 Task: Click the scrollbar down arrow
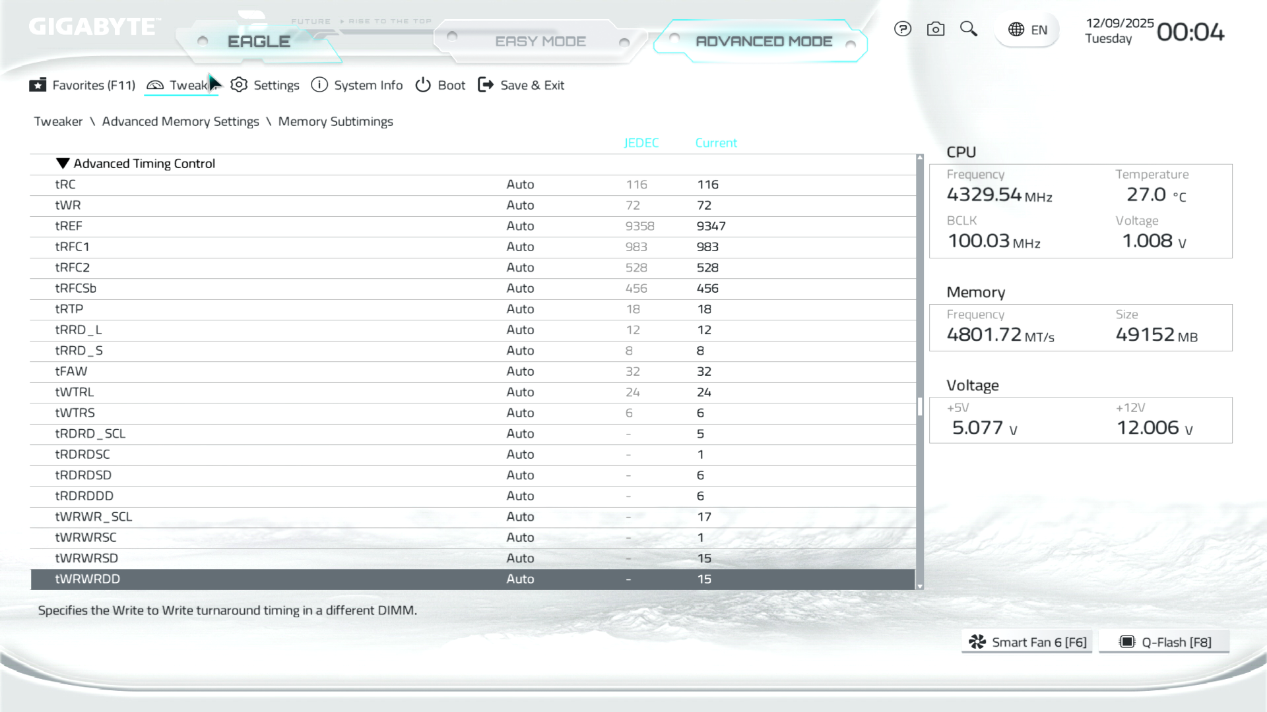click(920, 586)
